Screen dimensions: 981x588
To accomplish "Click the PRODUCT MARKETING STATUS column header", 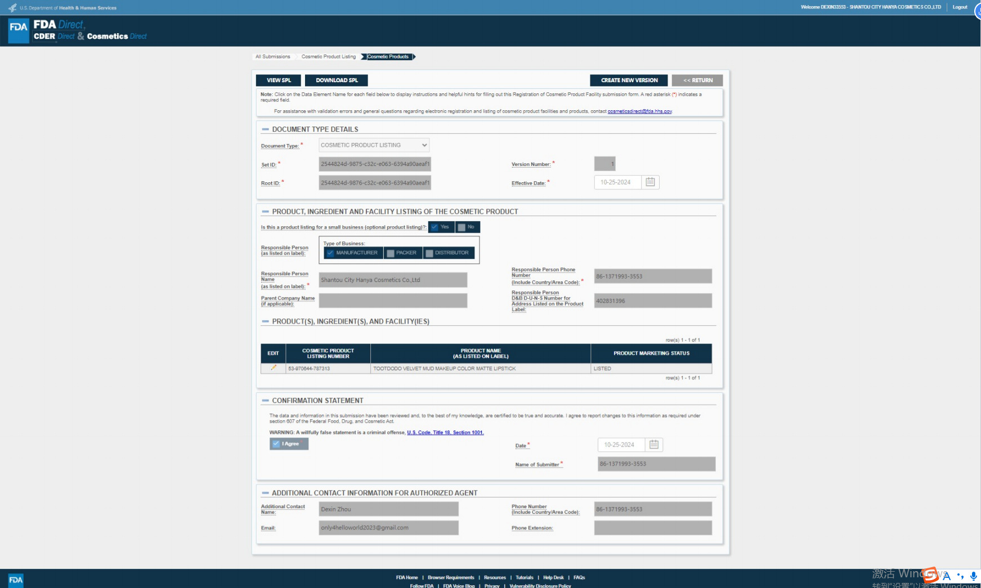I will tap(651, 353).
